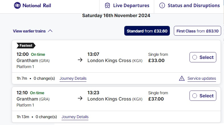
Task: Click the £37.00 single fare price
Action: point(156,99)
